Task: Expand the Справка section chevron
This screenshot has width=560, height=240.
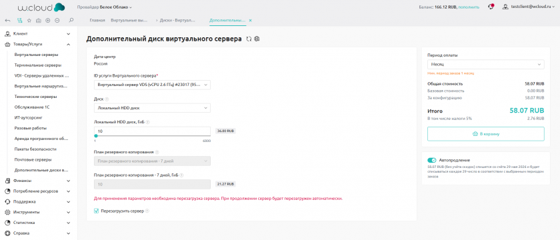Action: (69, 233)
